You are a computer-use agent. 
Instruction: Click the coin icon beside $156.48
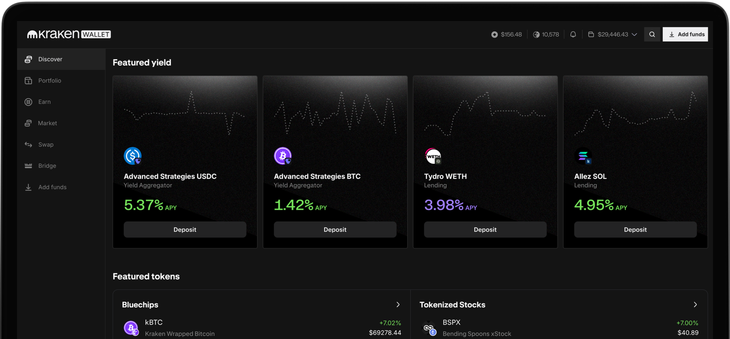[494, 35]
